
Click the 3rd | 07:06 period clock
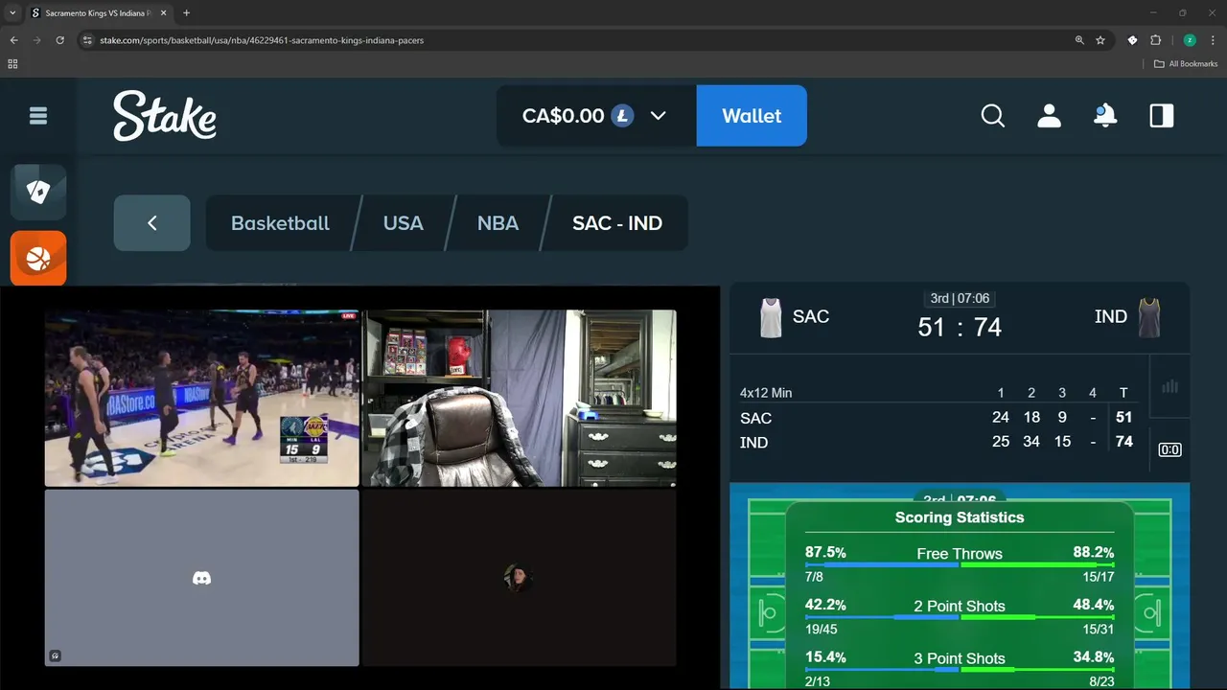click(960, 299)
